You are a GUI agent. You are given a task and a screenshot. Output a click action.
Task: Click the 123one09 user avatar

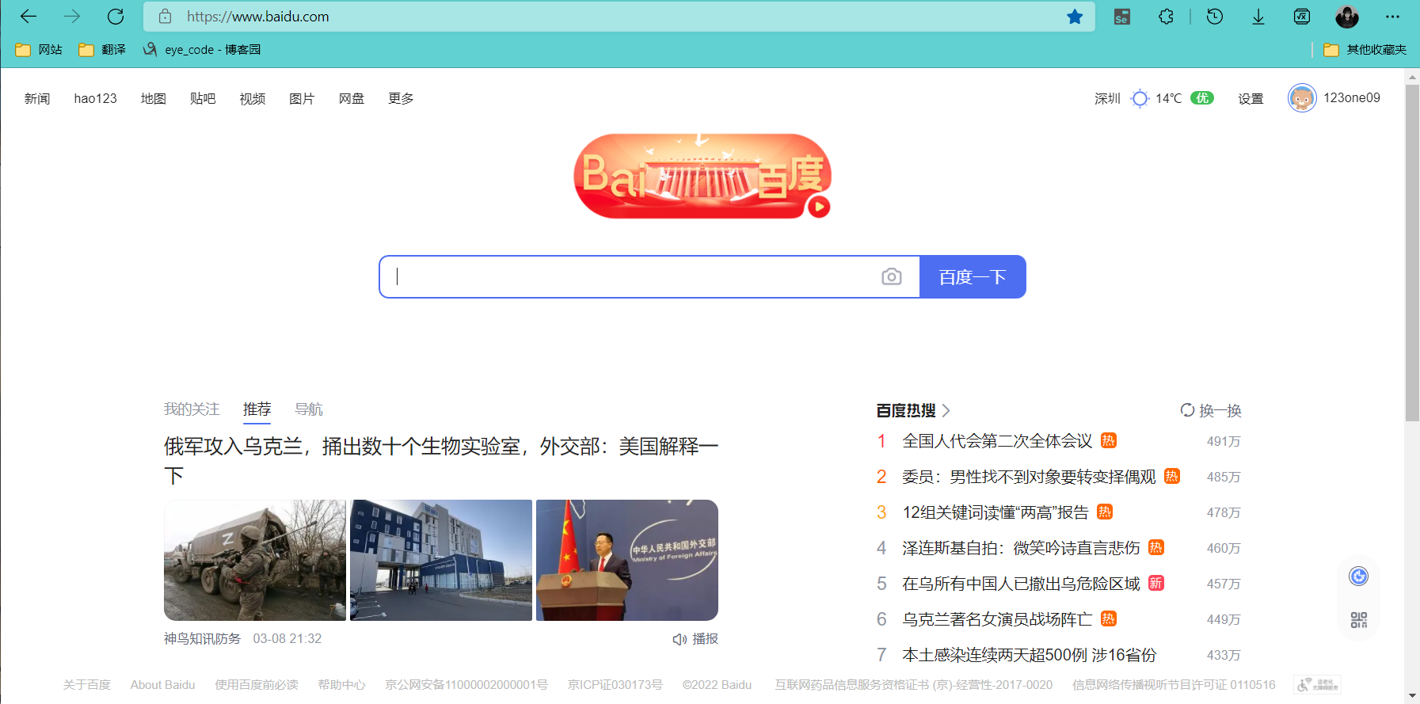(x=1302, y=98)
